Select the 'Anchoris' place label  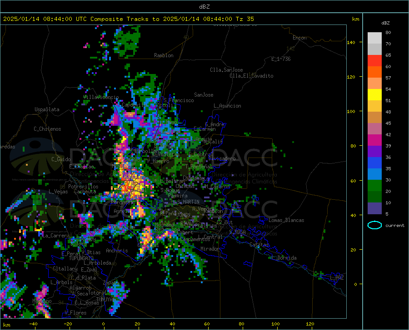coord(117,251)
